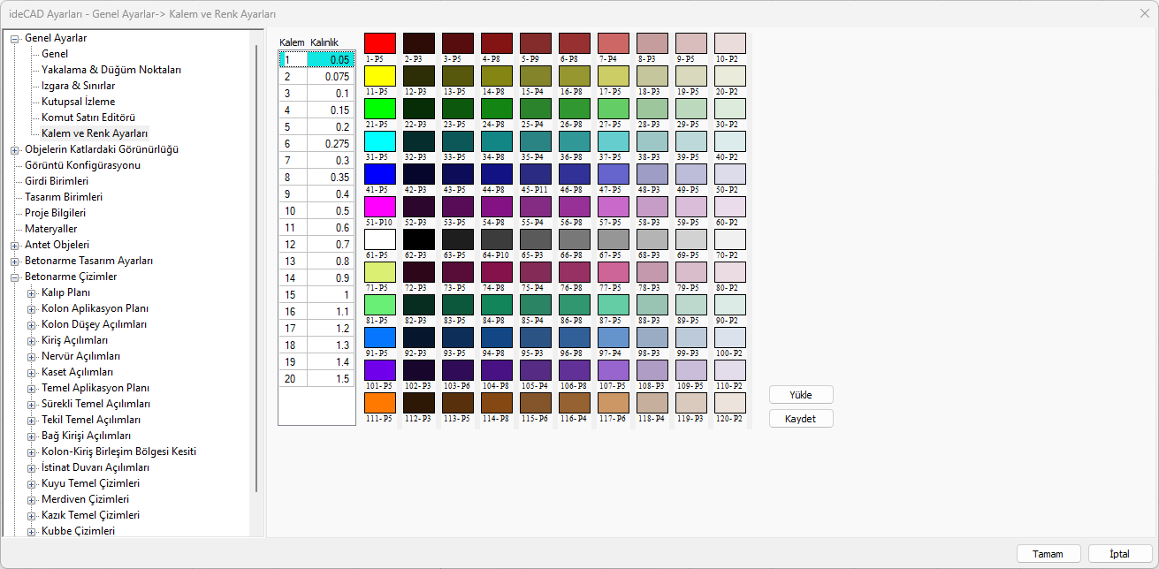Select the red color swatch 1-P5

coord(379,42)
